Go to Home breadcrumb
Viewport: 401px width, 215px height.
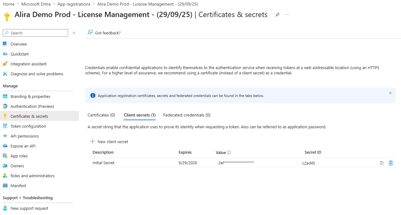pos(9,4)
